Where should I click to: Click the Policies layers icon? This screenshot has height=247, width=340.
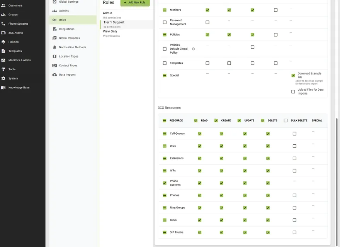point(3,42)
